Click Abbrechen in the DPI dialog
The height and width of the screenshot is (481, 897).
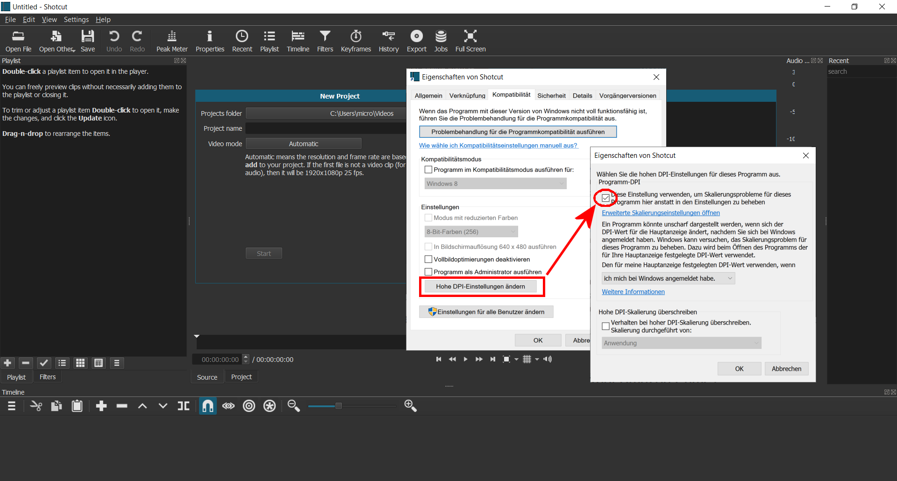click(x=786, y=368)
